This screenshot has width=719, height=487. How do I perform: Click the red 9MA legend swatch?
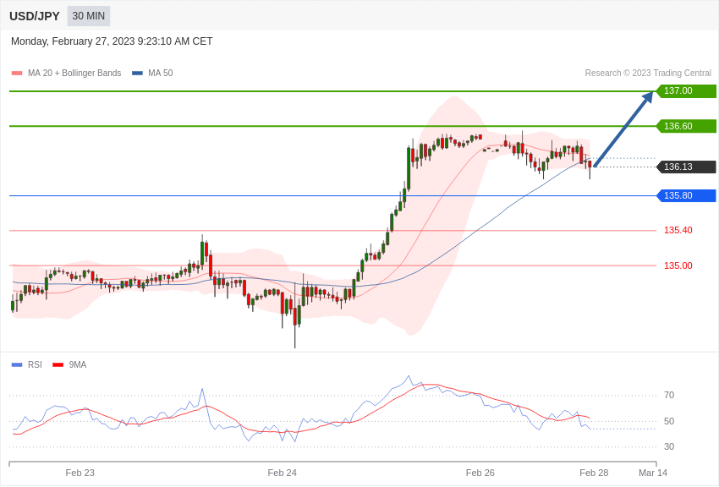[x=58, y=364]
